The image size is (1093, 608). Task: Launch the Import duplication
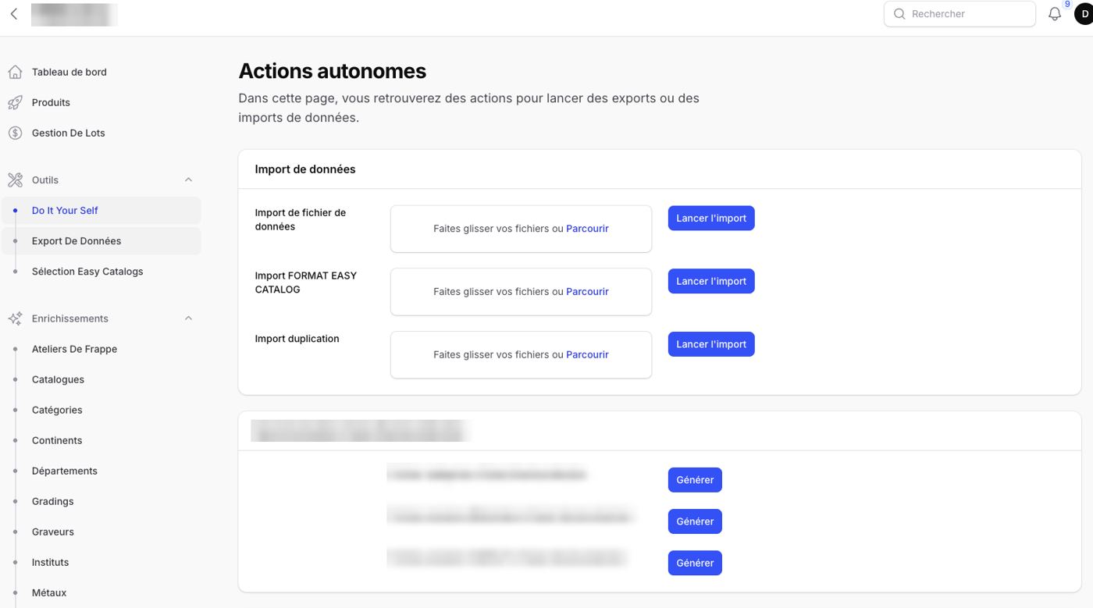(711, 344)
